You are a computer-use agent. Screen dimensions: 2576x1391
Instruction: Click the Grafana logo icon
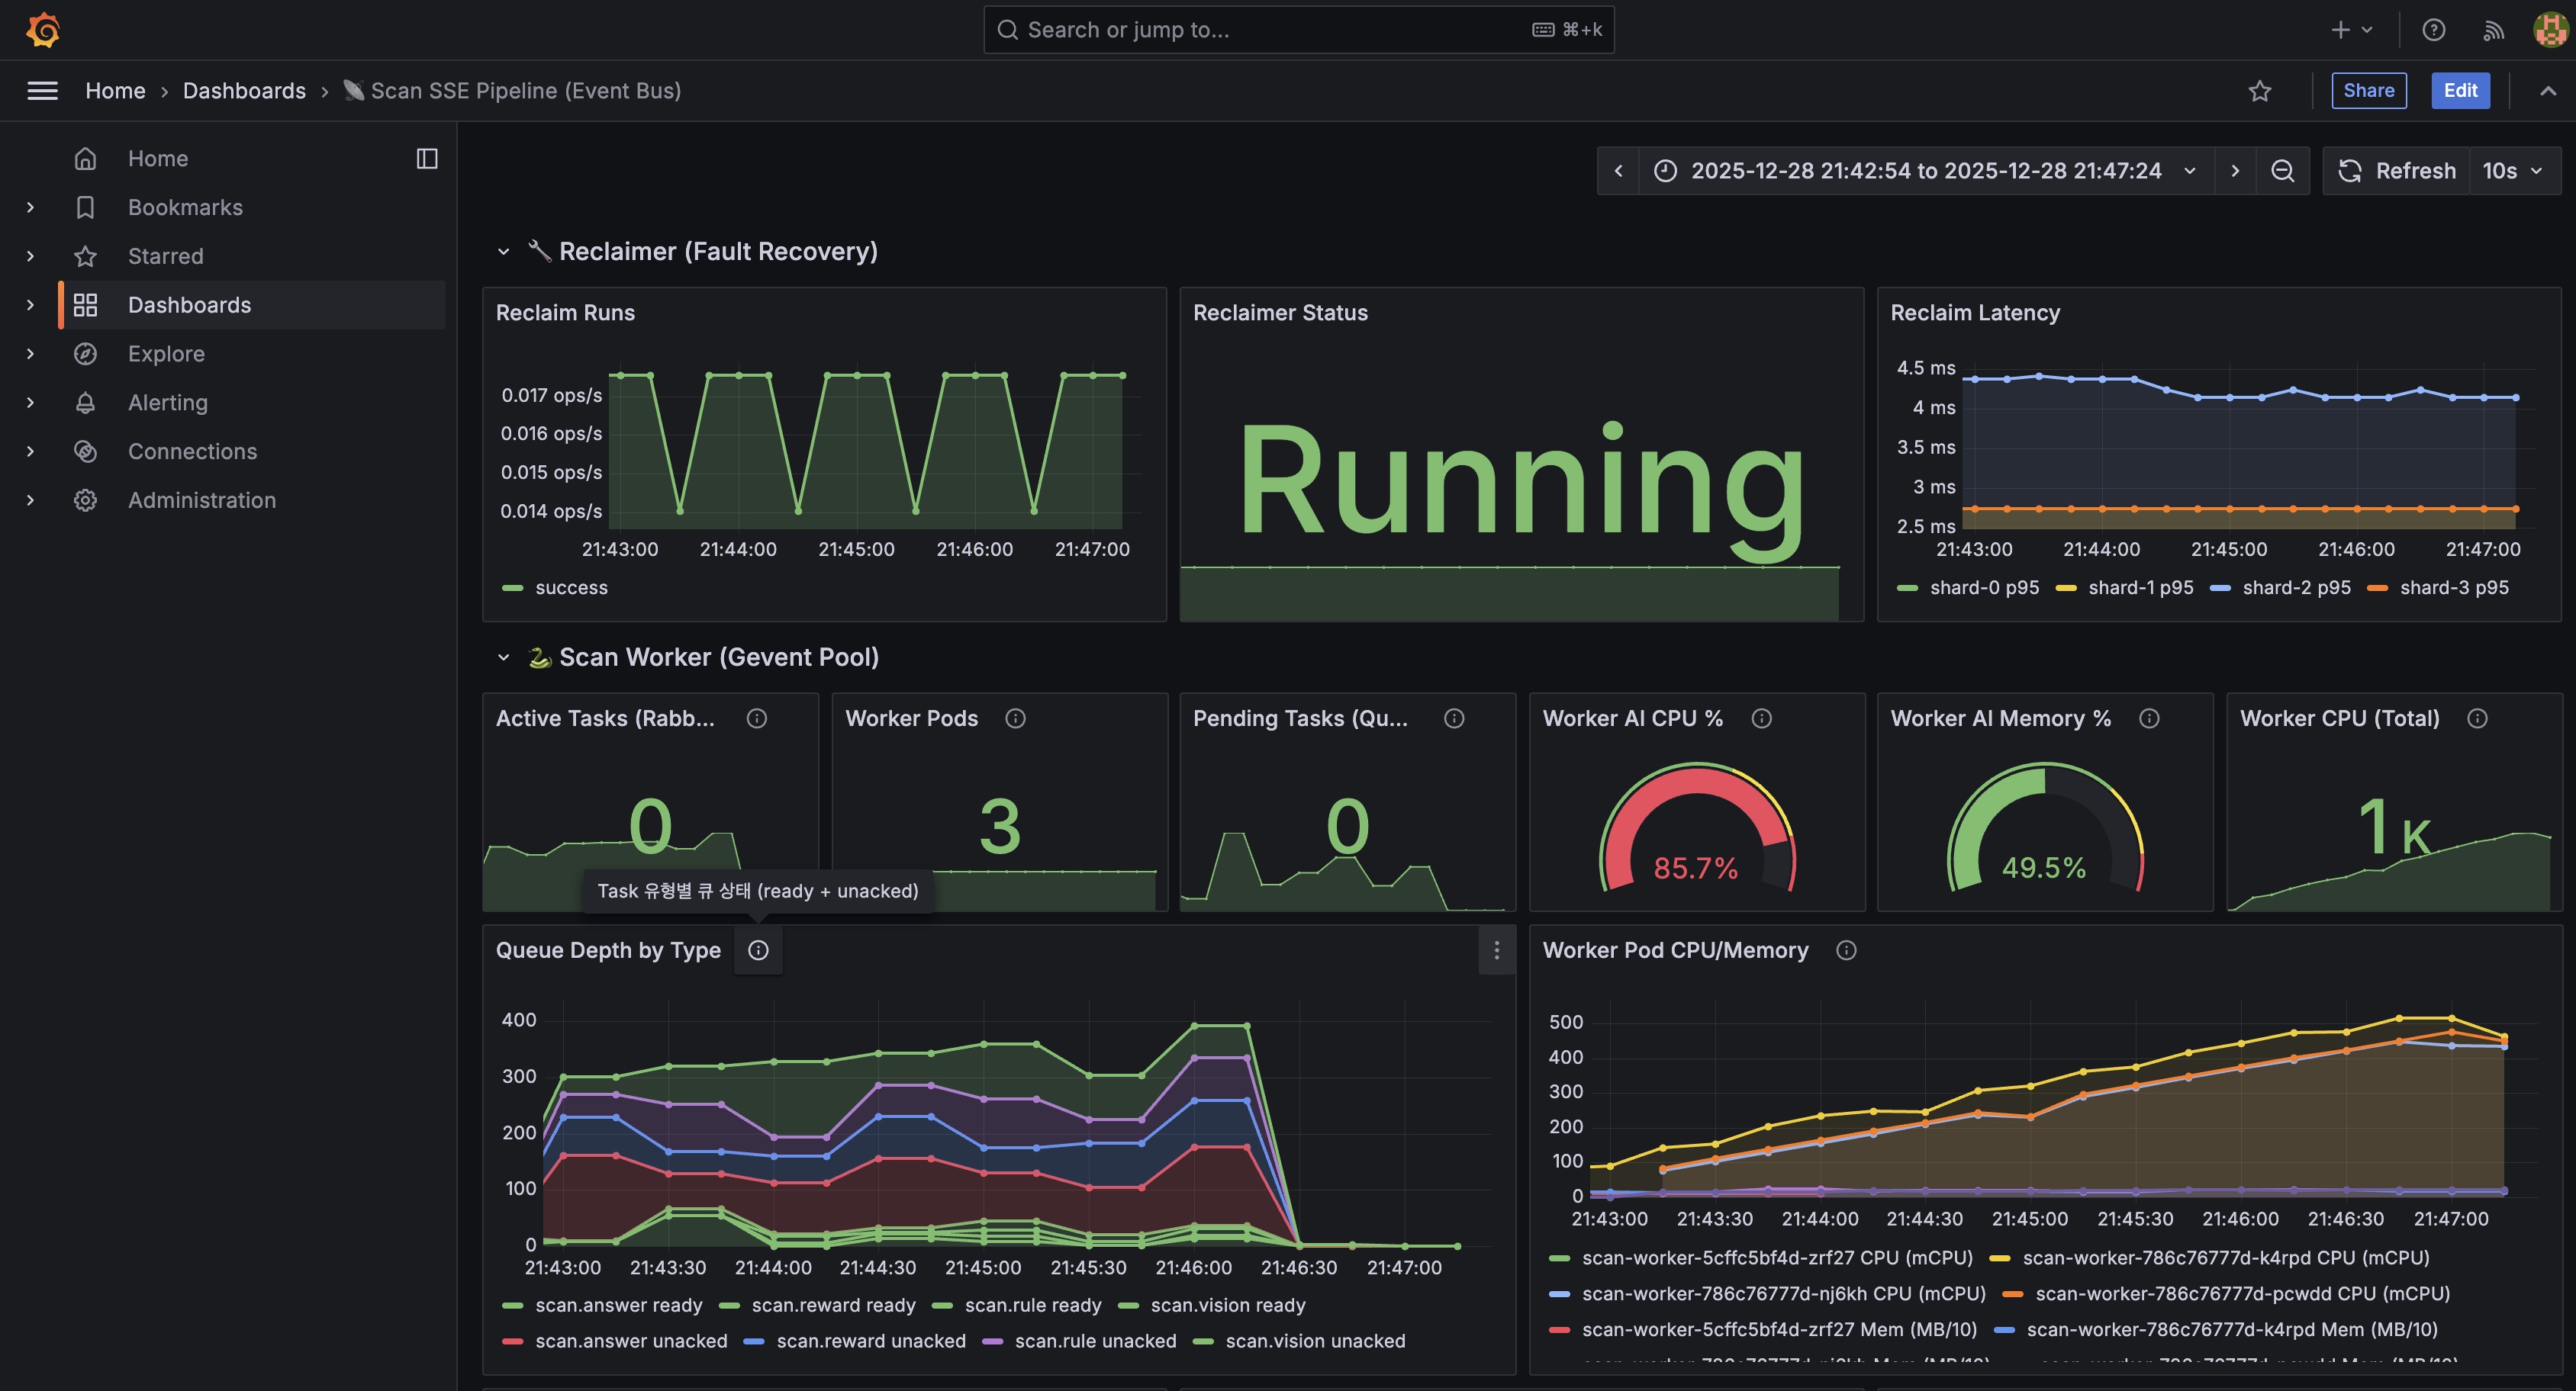coord(43,30)
